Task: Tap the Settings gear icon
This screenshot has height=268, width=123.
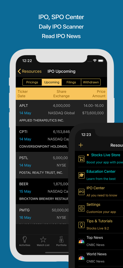Action: click(x=81, y=208)
